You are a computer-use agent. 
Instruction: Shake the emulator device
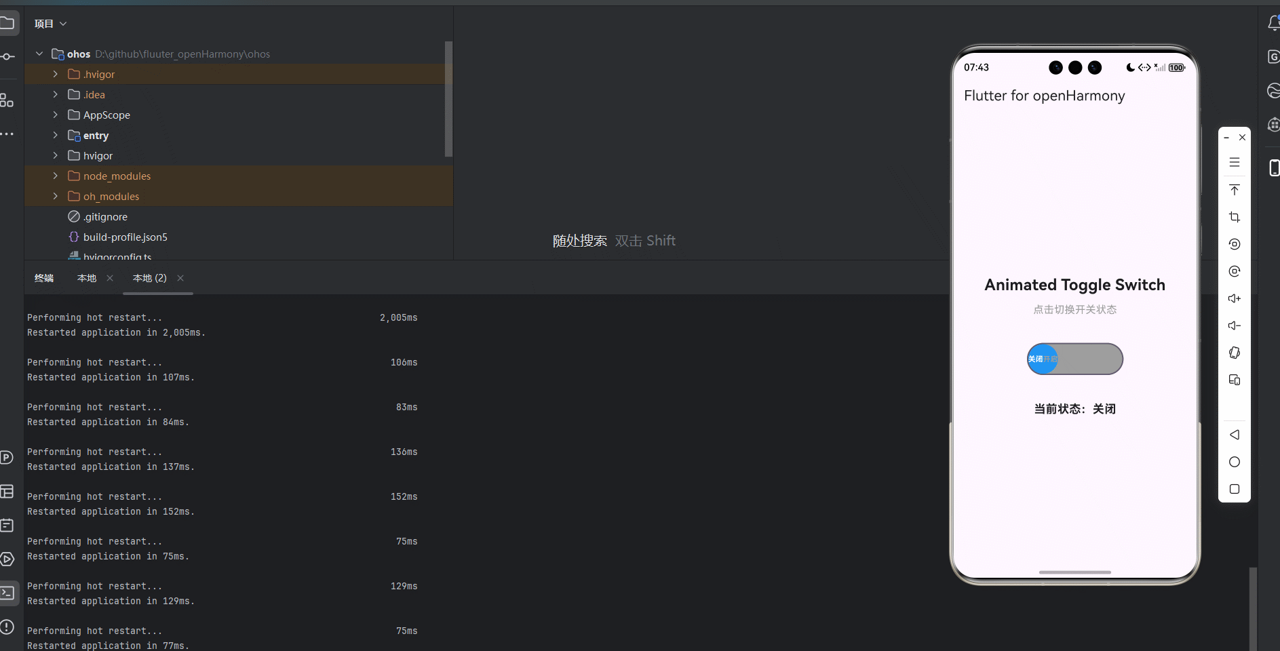(1235, 353)
